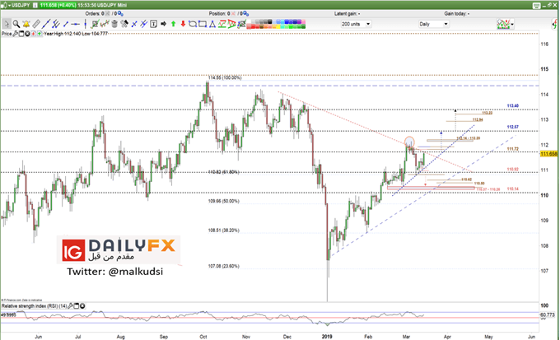Open the 200 units quantity dropdown

tap(356, 24)
